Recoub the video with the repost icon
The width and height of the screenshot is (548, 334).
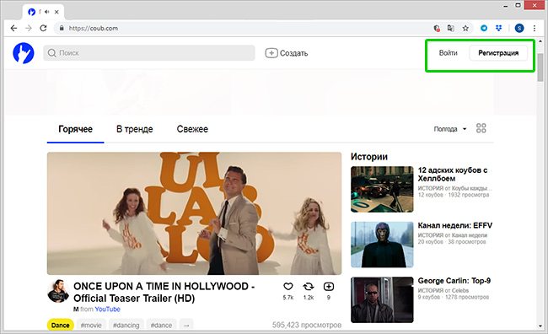tap(309, 287)
